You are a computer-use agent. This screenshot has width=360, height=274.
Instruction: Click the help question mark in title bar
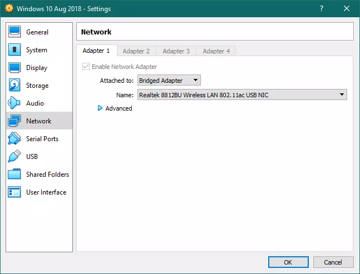pos(322,9)
